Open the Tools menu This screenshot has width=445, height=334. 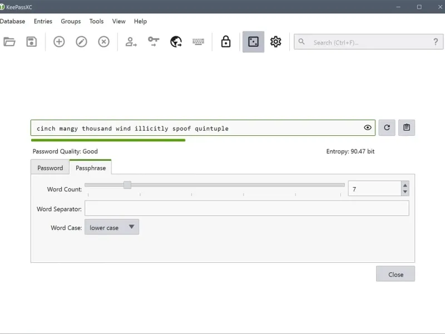click(96, 21)
